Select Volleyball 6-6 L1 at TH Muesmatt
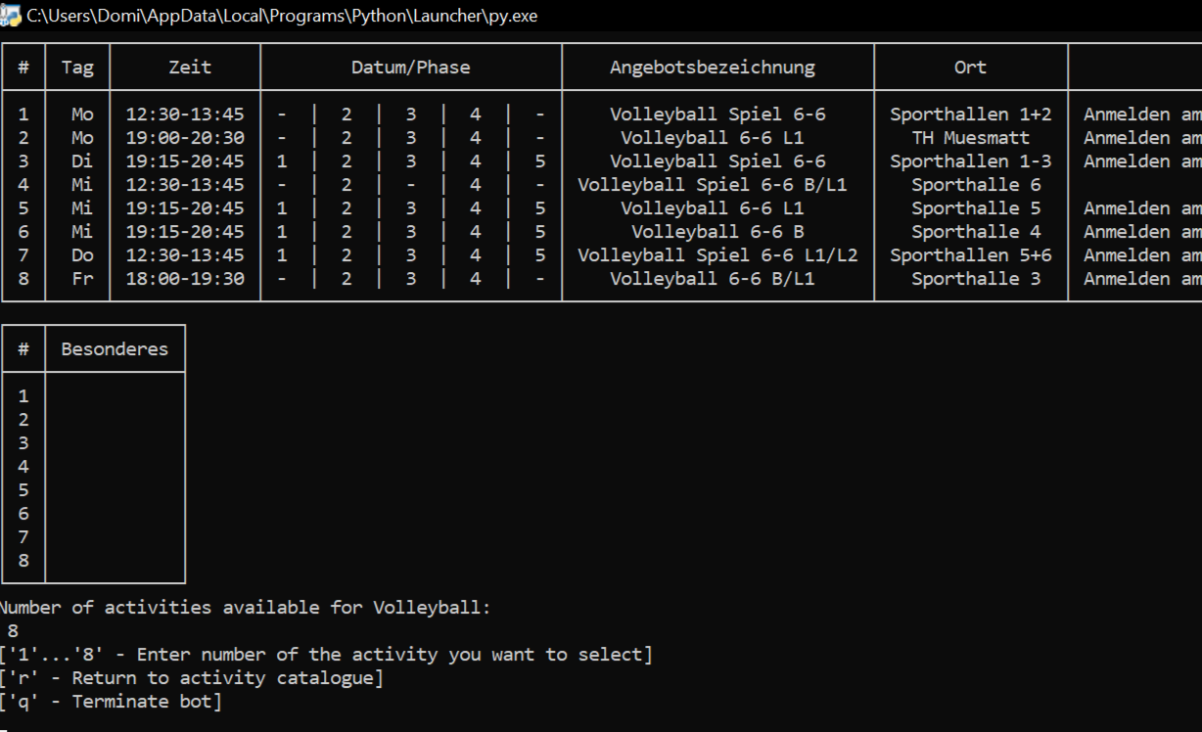 [713, 138]
